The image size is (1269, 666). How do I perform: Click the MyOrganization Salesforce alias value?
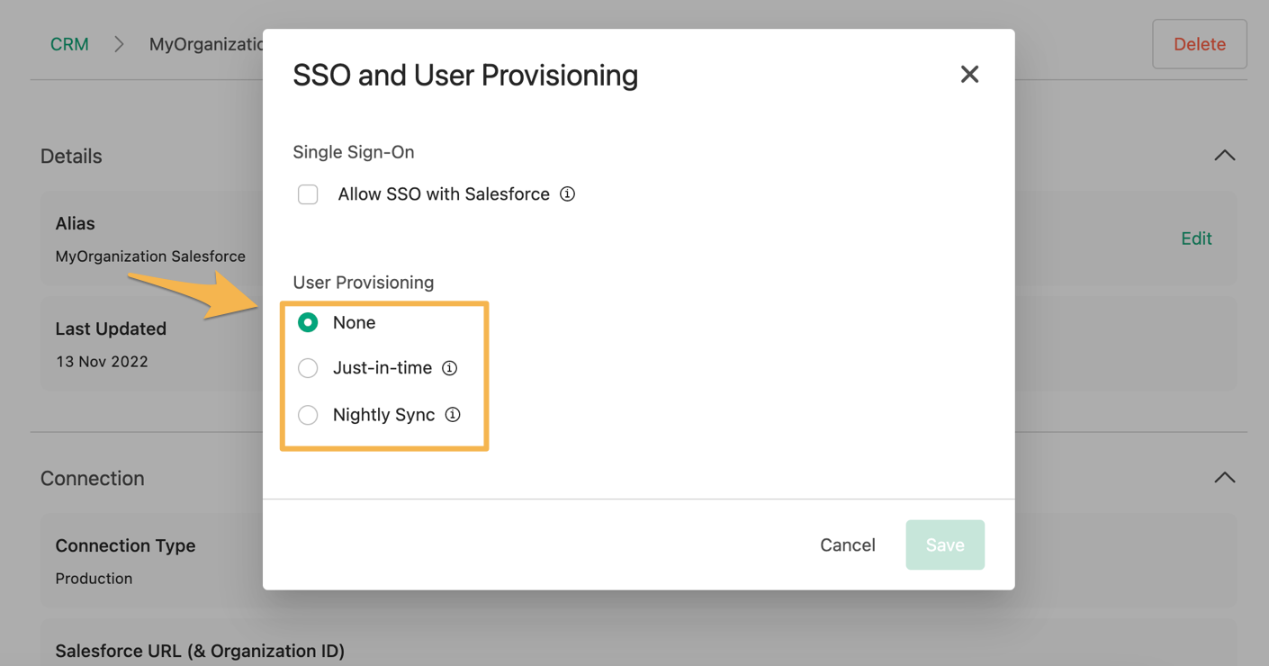[x=150, y=256]
